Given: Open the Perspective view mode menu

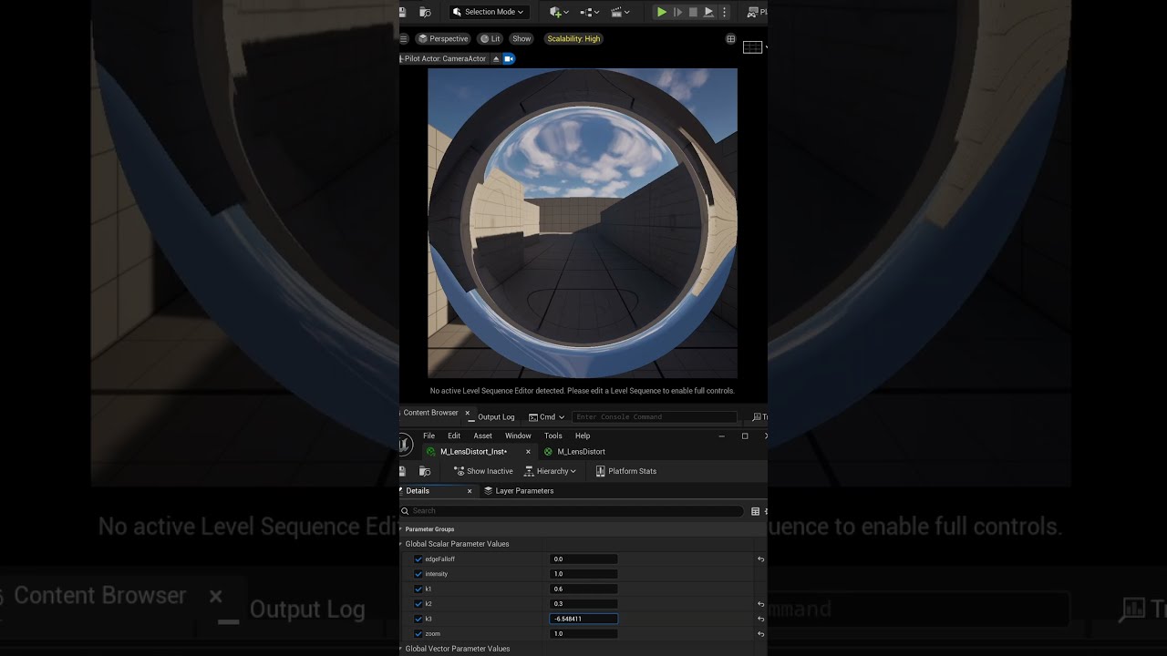Looking at the screenshot, I should [x=443, y=38].
